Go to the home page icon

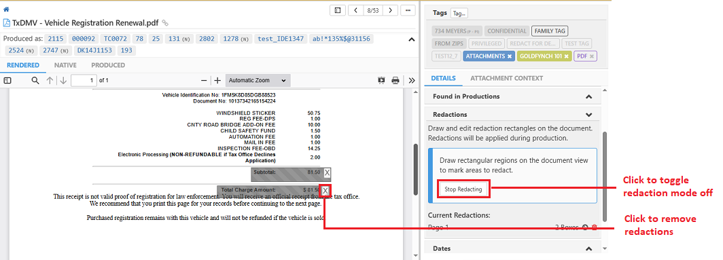pos(6,10)
